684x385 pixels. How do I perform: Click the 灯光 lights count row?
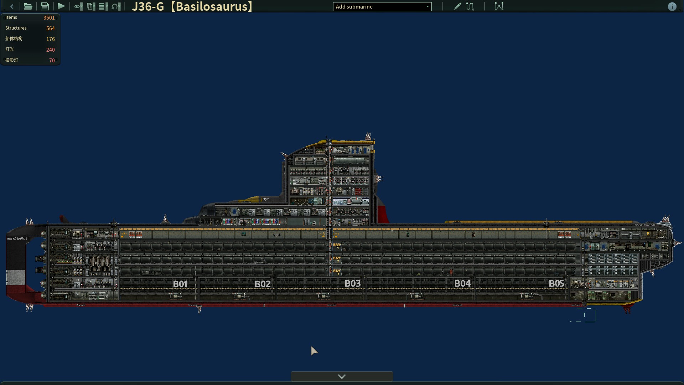30,50
